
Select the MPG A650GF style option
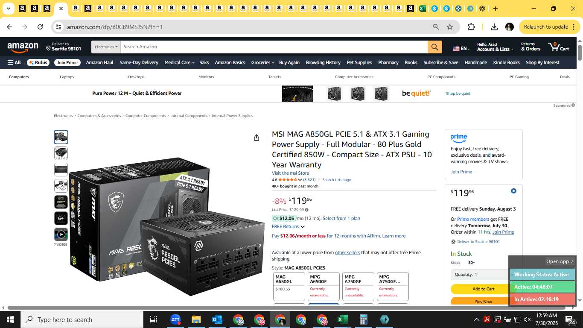pyautogui.click(x=324, y=287)
